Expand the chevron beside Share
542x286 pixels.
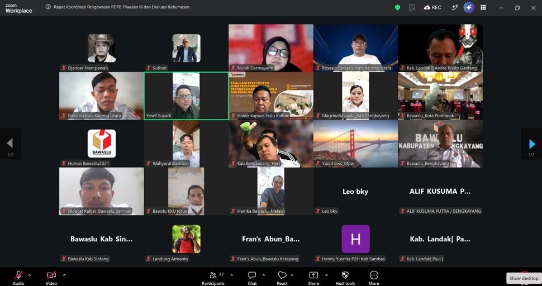point(326,275)
